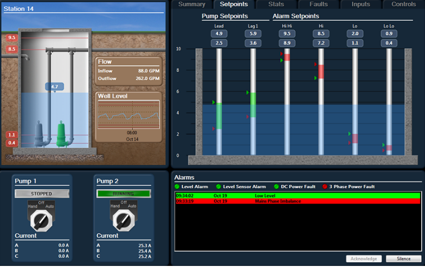Screen dimensions: 425x267
Task: Click the Lo Lo green marker
Action: pos(384,145)
